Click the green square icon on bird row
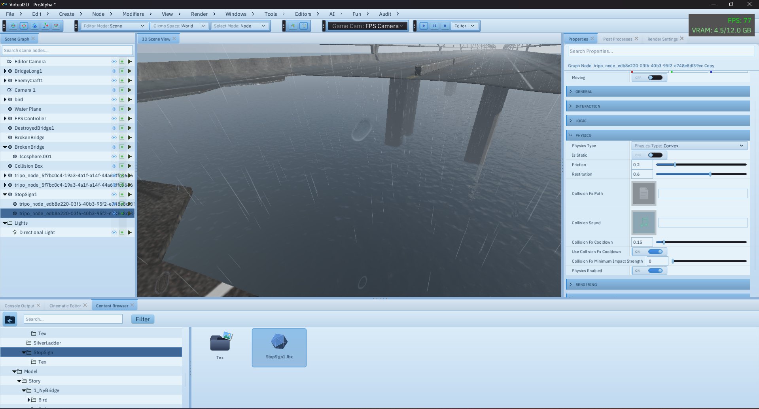 tap(122, 99)
